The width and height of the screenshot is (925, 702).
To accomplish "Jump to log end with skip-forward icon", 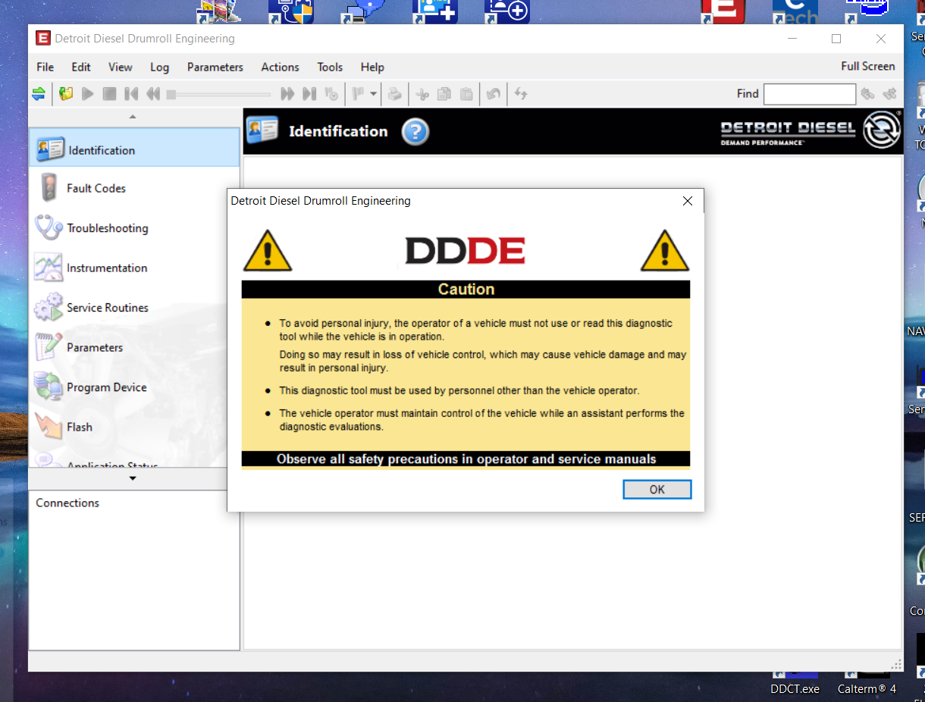I will tap(309, 94).
